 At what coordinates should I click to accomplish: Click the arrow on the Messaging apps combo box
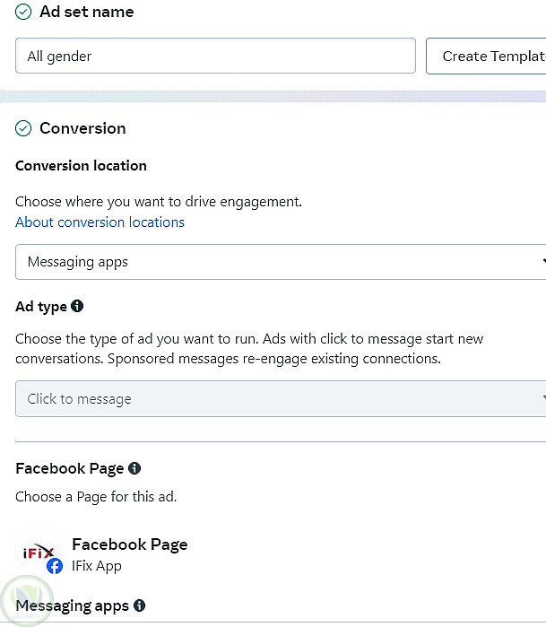coord(542,262)
